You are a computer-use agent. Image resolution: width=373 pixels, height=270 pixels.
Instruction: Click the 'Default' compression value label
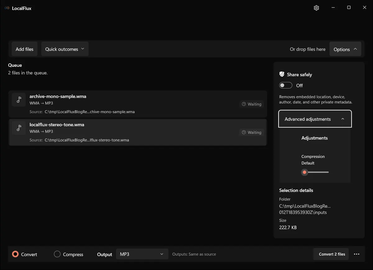[x=308, y=163]
